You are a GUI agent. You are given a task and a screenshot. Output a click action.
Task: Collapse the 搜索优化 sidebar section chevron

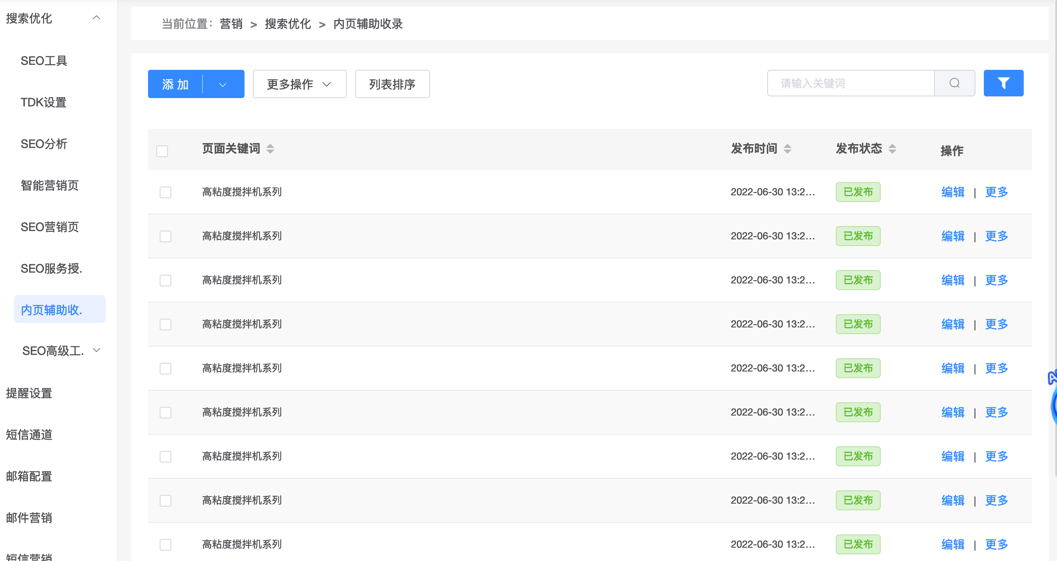(96, 18)
